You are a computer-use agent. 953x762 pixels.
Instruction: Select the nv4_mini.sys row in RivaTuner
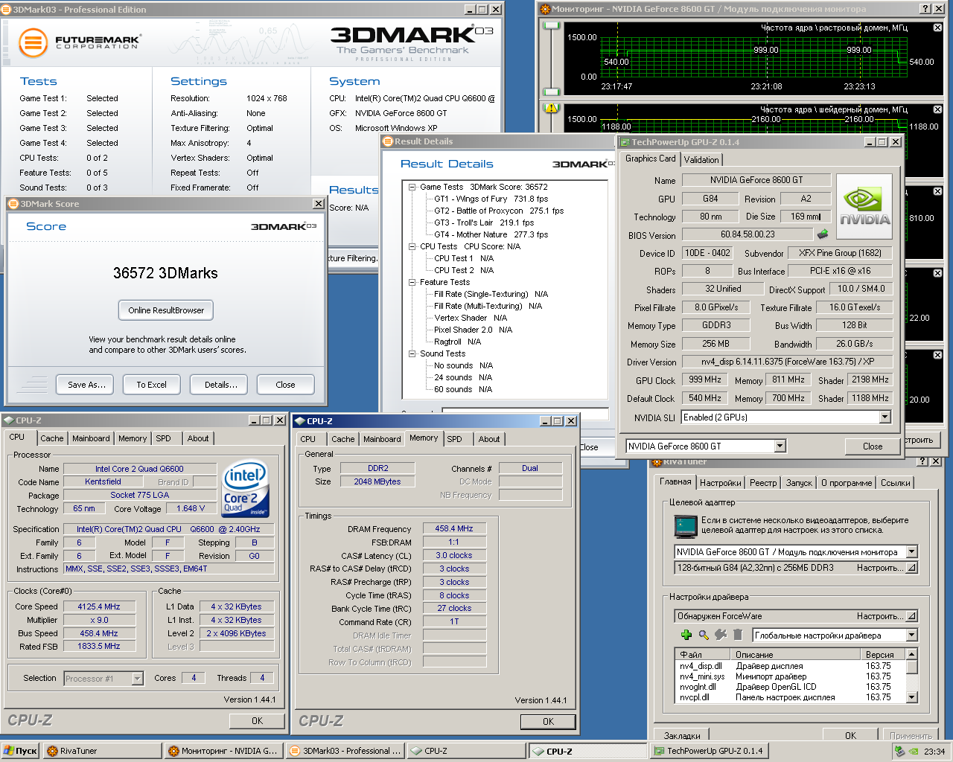pos(789,676)
